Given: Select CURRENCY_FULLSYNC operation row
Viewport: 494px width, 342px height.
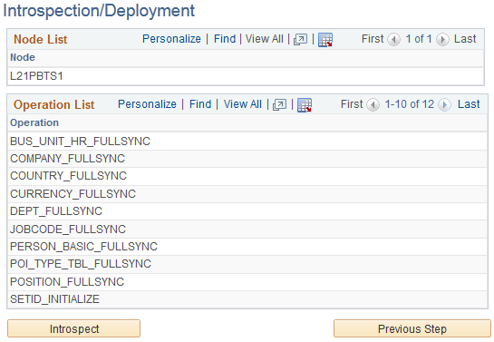Looking at the screenshot, I should (247, 194).
